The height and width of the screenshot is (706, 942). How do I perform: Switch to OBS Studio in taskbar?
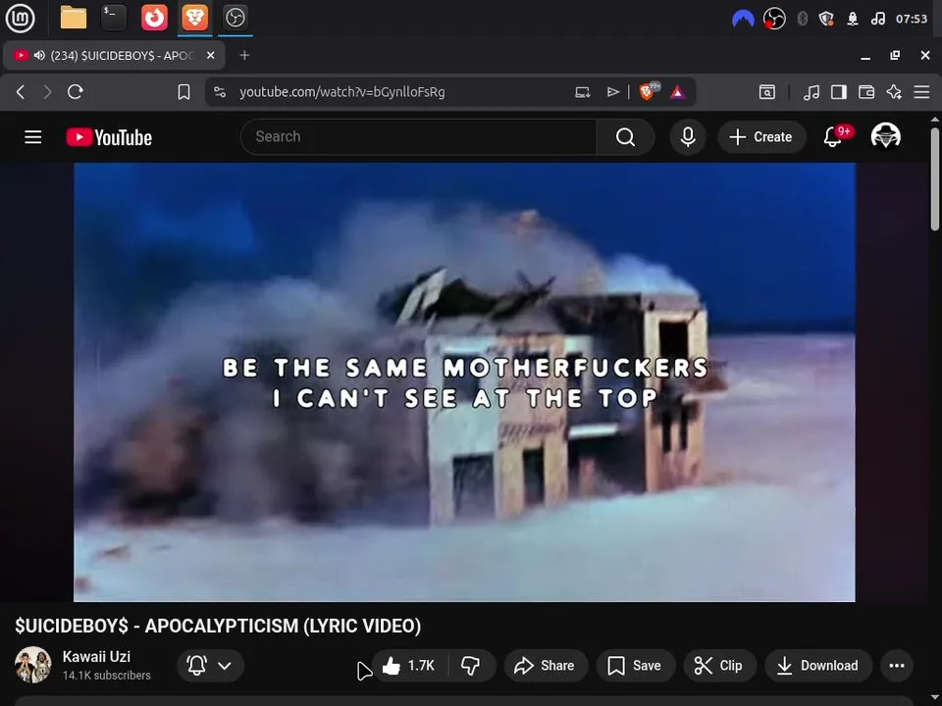tap(235, 18)
